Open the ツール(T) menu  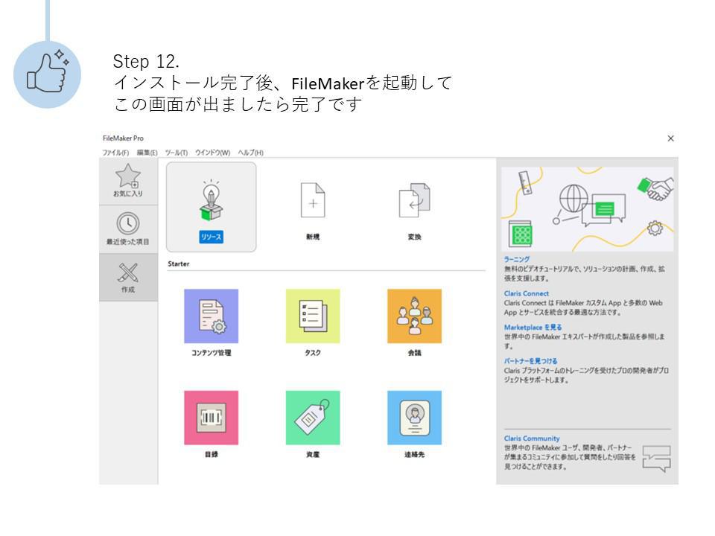pyautogui.click(x=177, y=153)
